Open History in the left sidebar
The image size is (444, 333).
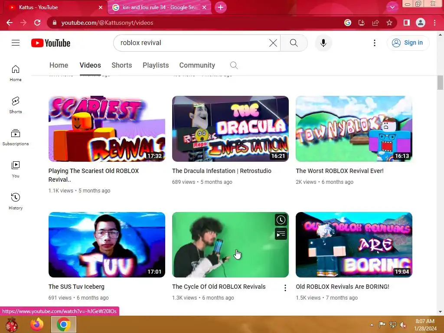16,201
